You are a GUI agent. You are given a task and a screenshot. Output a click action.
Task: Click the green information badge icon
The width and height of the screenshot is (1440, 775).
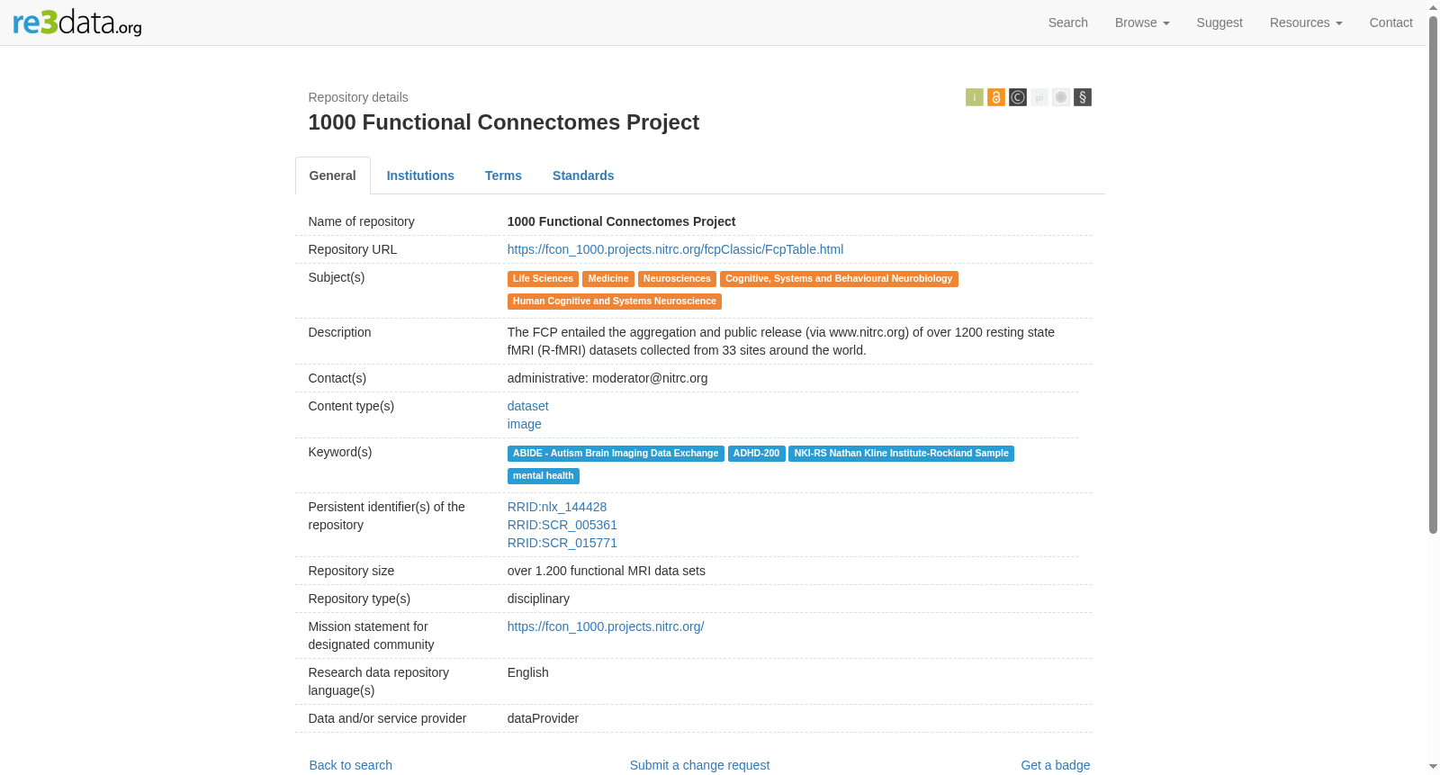(x=974, y=97)
